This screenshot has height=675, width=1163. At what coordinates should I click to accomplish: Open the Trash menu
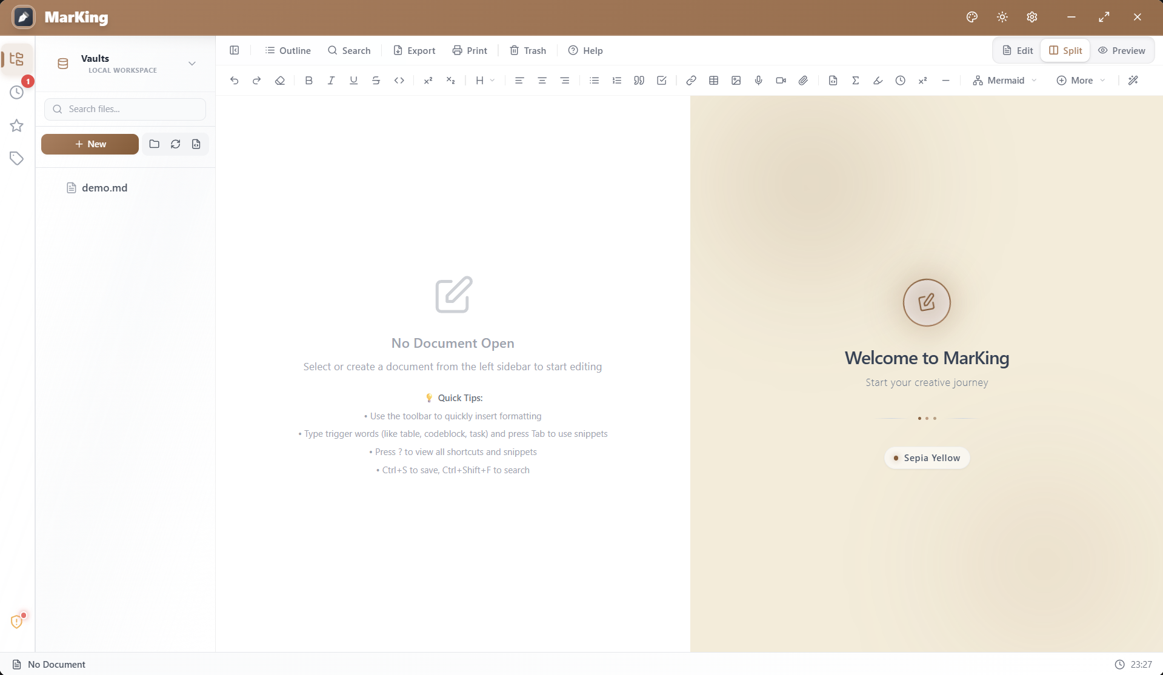pos(527,50)
